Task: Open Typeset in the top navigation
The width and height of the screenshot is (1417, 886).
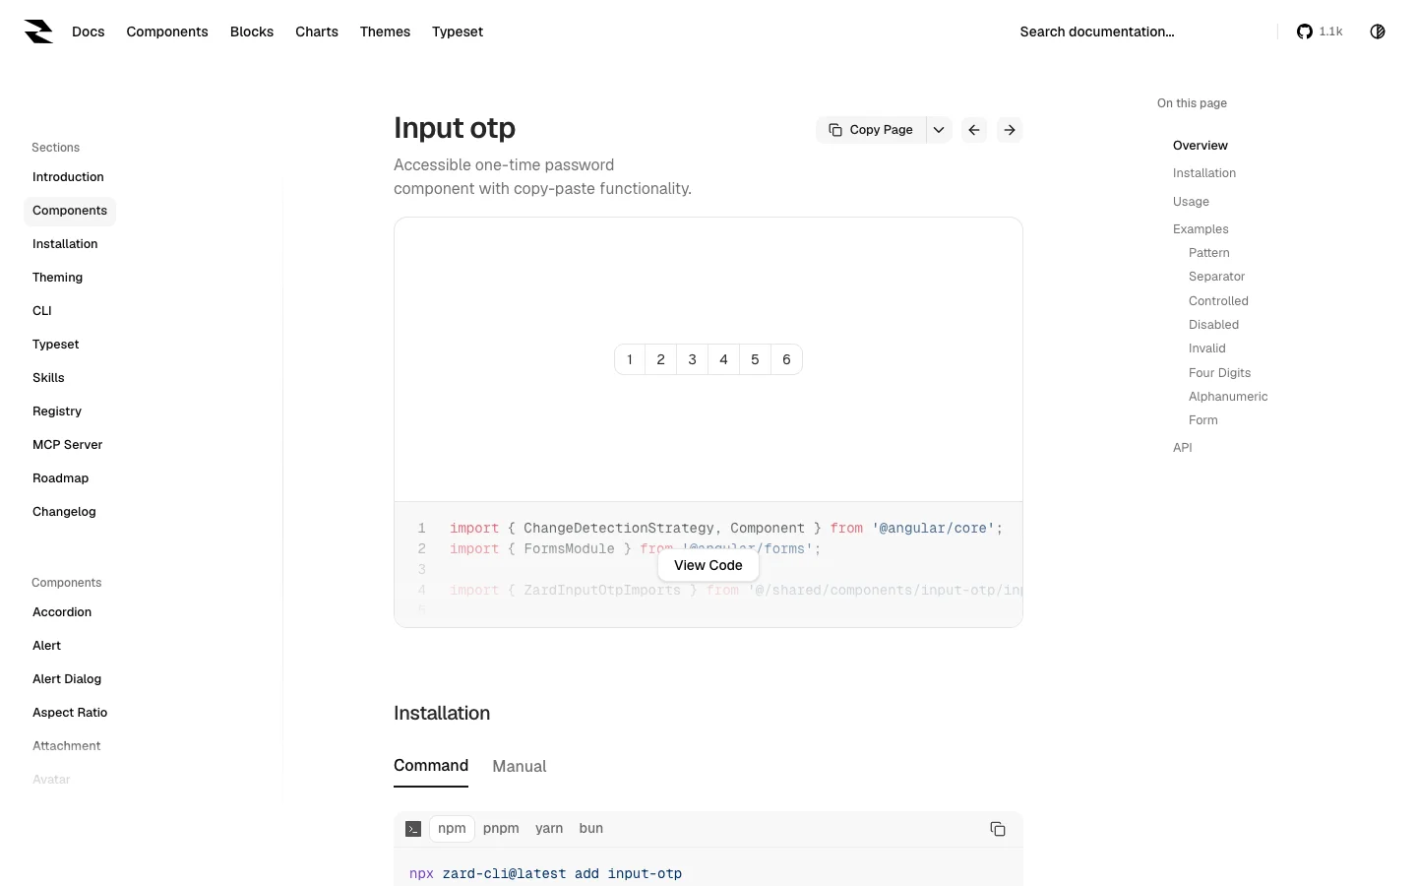Action: (x=458, y=32)
